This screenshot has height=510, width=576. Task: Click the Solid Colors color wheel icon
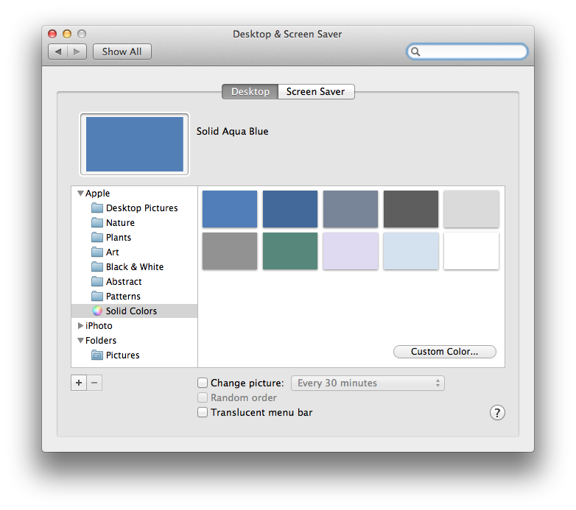tap(97, 311)
